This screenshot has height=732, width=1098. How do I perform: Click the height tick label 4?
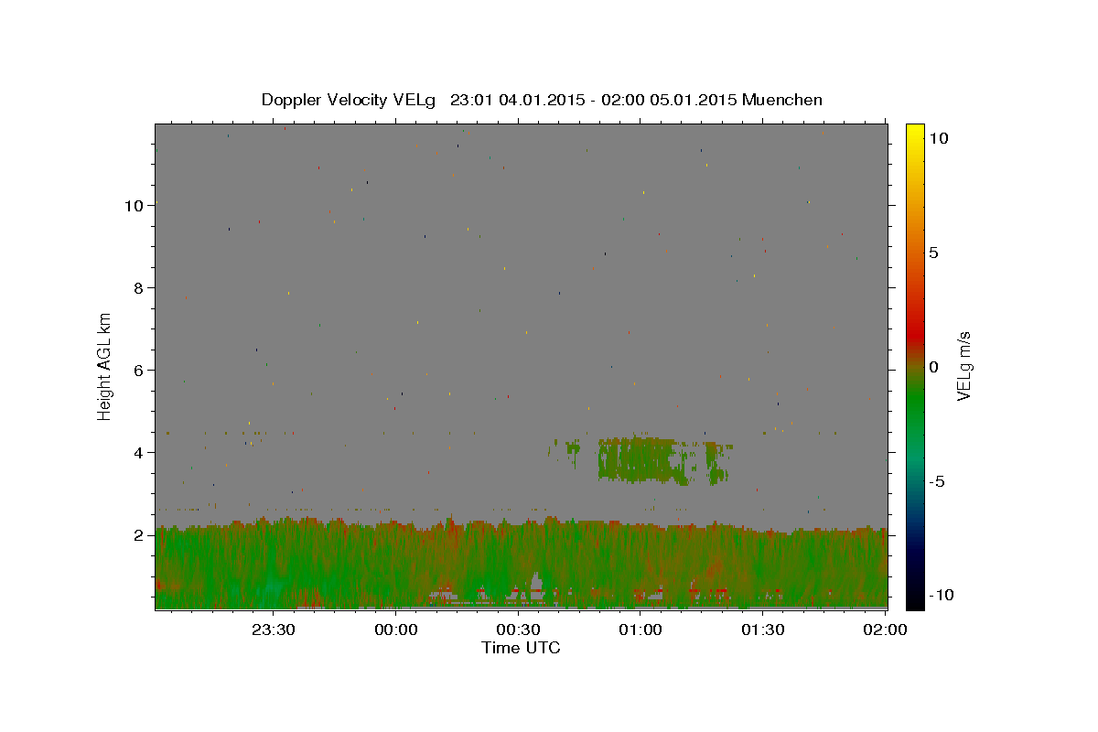[139, 452]
